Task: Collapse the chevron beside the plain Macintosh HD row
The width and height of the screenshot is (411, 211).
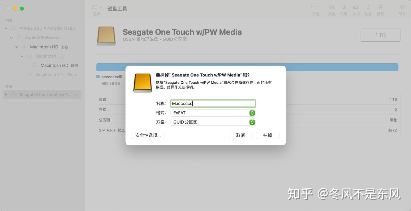Action: (22, 56)
